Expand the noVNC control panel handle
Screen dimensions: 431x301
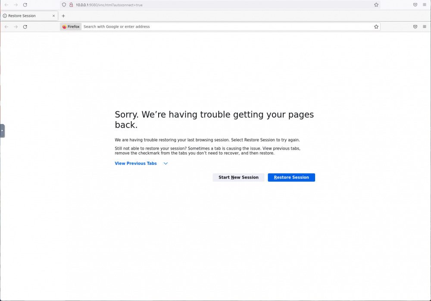2,131
